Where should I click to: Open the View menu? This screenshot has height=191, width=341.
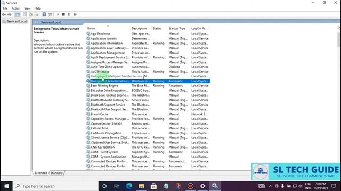coord(27,8)
